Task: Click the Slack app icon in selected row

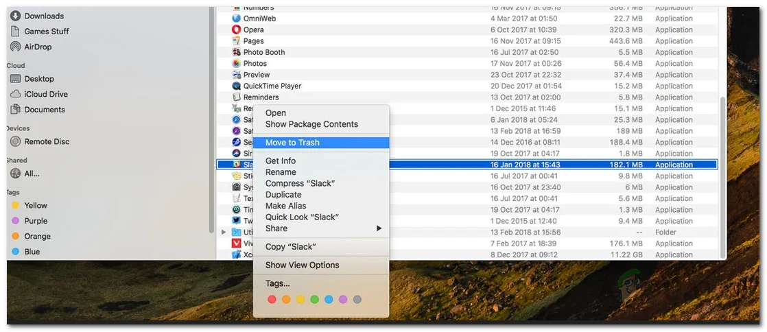Action: pos(236,165)
